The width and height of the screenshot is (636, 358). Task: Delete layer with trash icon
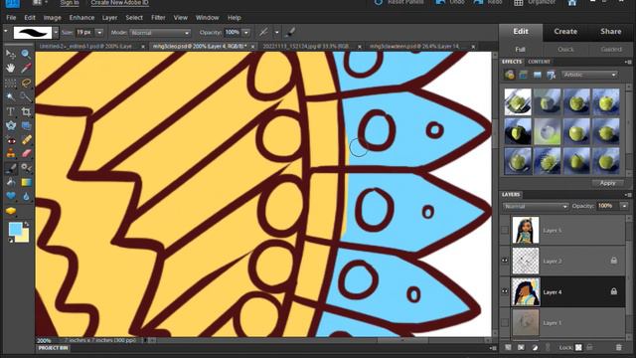point(618,348)
